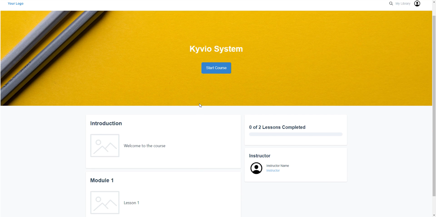Click the search magnifier icon

click(391, 4)
